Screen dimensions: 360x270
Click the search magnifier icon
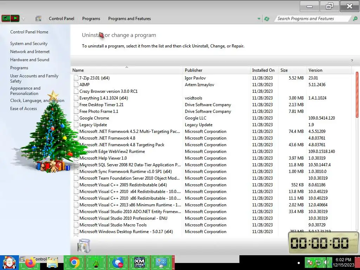click(x=355, y=19)
